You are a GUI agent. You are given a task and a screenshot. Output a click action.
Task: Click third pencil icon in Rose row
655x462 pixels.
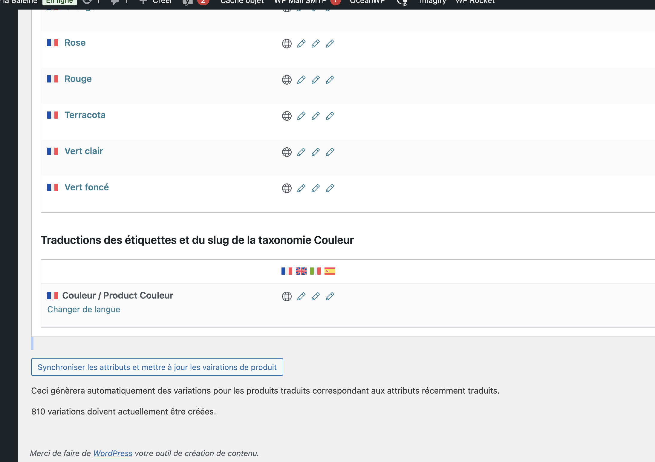click(330, 44)
